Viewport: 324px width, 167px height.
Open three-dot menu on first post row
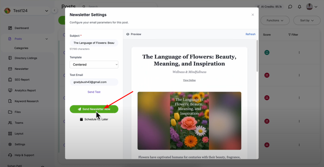(299, 53)
